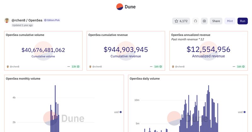Click the Dune logo at top
This screenshot has width=252, height=132.
pyautogui.click(x=126, y=7)
